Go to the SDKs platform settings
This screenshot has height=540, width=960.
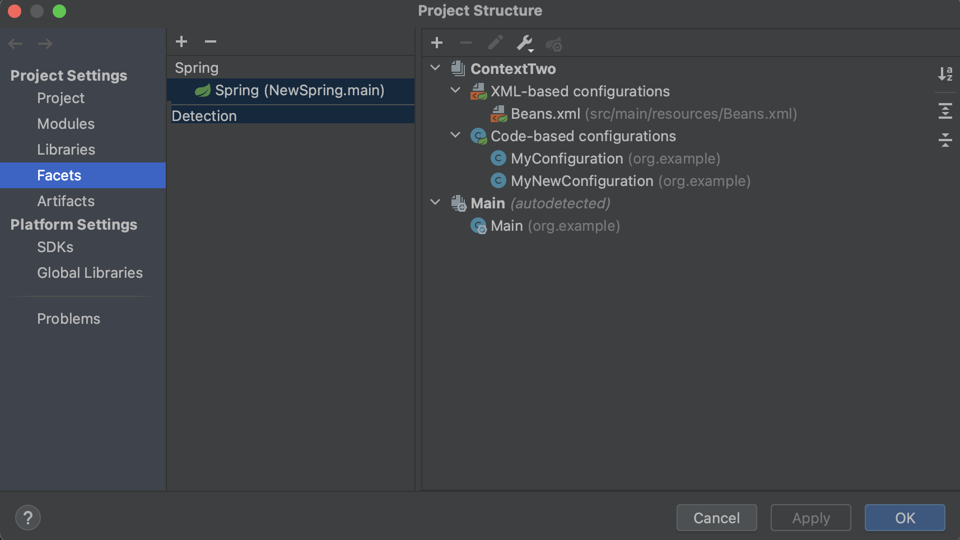[x=55, y=247]
